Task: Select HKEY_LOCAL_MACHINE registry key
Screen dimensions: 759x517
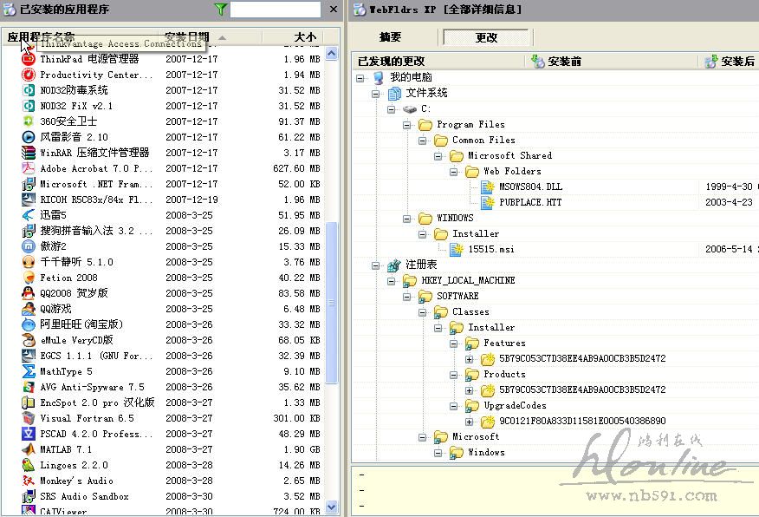Action: [468, 280]
